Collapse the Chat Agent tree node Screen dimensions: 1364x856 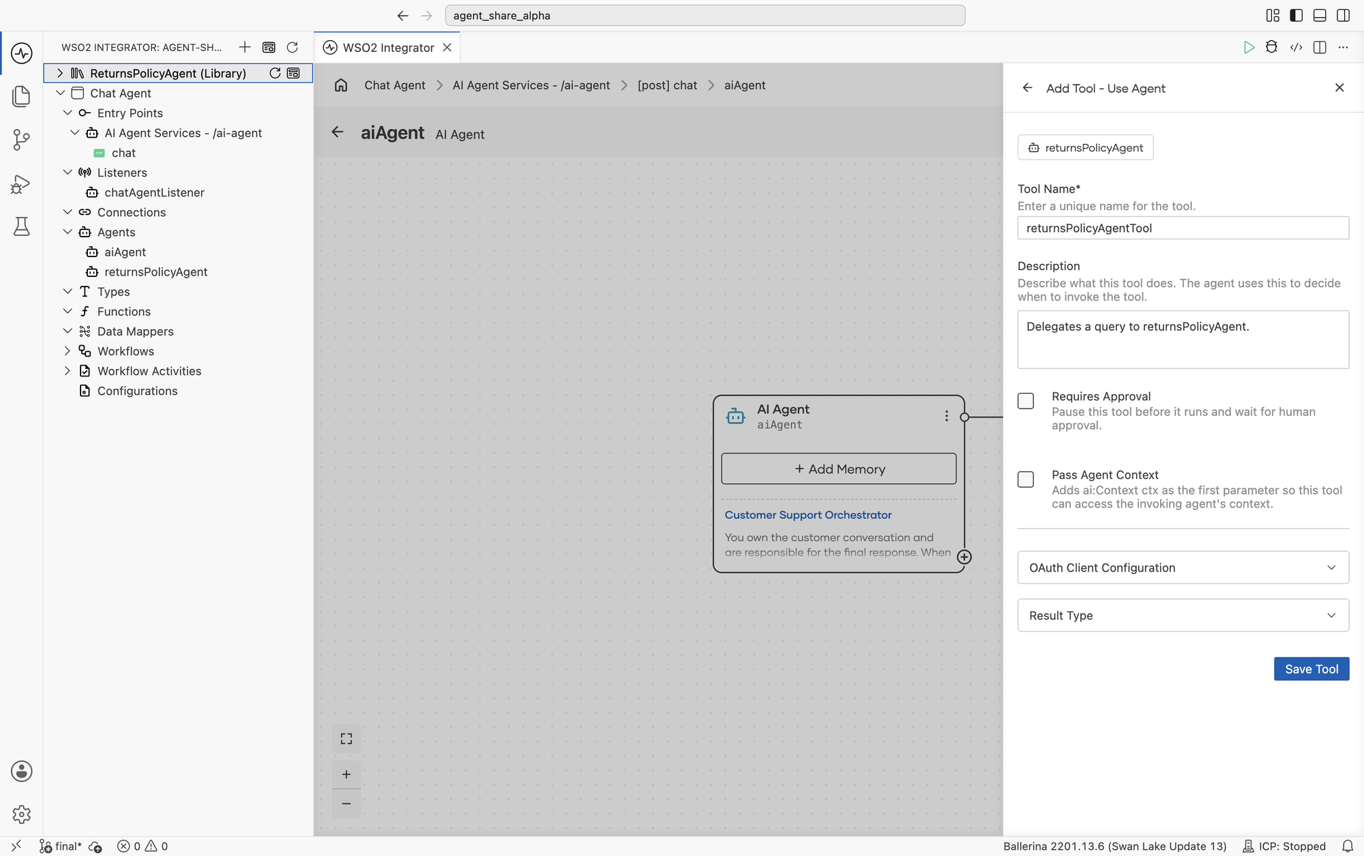60,93
